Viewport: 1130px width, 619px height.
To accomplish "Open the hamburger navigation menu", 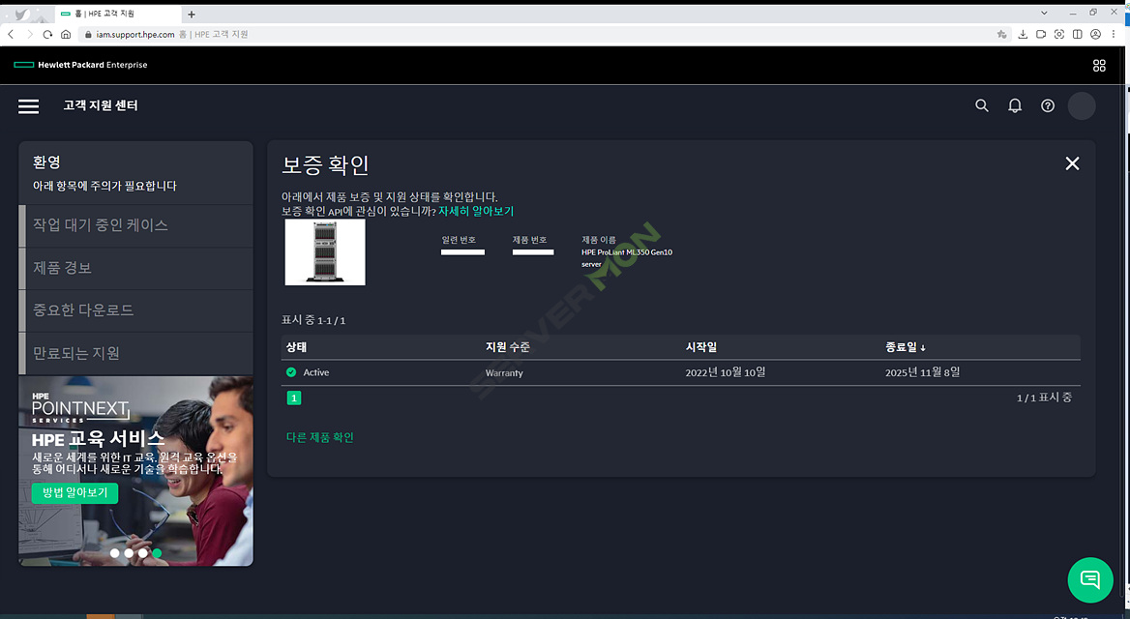I will tap(28, 106).
